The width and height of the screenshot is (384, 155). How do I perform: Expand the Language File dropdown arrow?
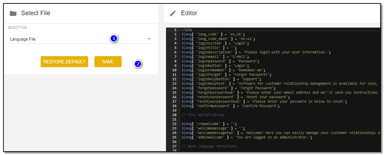tap(149, 39)
